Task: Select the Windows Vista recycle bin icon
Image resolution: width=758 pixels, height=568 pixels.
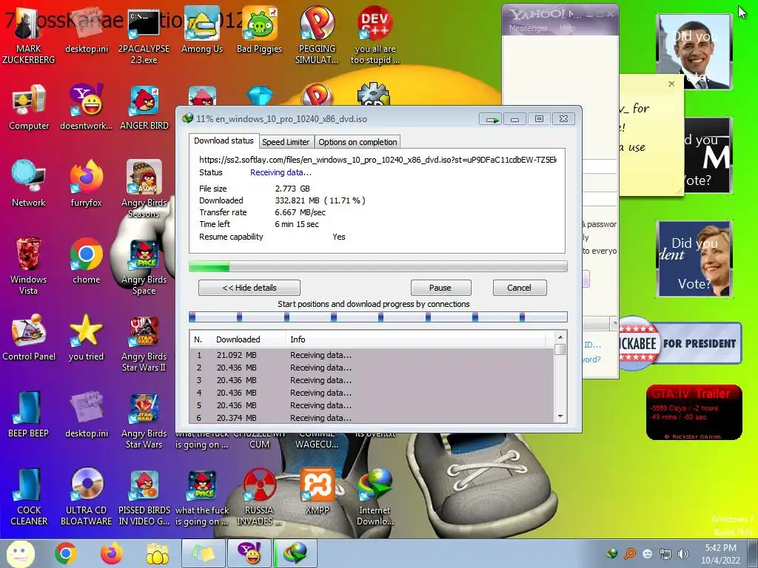Action: (x=29, y=266)
